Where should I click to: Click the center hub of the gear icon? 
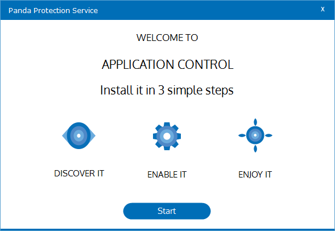(167, 136)
